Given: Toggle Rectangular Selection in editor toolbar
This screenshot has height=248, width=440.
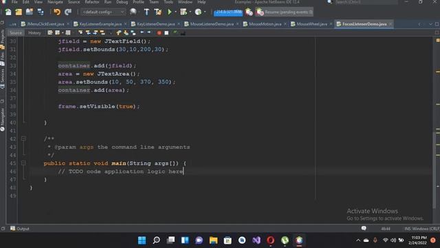Looking at the screenshot, I should 110,33.
